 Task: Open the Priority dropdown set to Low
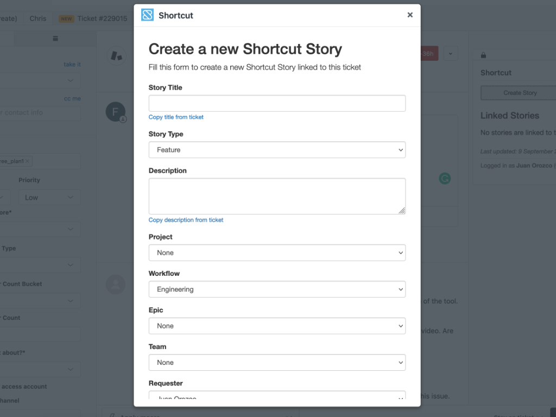coord(49,197)
